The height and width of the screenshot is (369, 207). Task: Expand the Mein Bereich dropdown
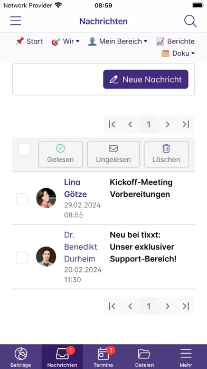click(118, 41)
